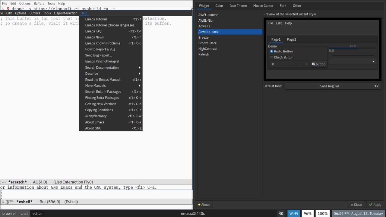Screen dimensions: 386x217
Task: Choose Emacs Psychotherapist from Help menu
Action: click(102, 61)
